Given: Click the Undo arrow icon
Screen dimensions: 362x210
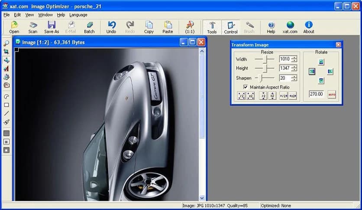Looking at the screenshot, I should 111,25.
